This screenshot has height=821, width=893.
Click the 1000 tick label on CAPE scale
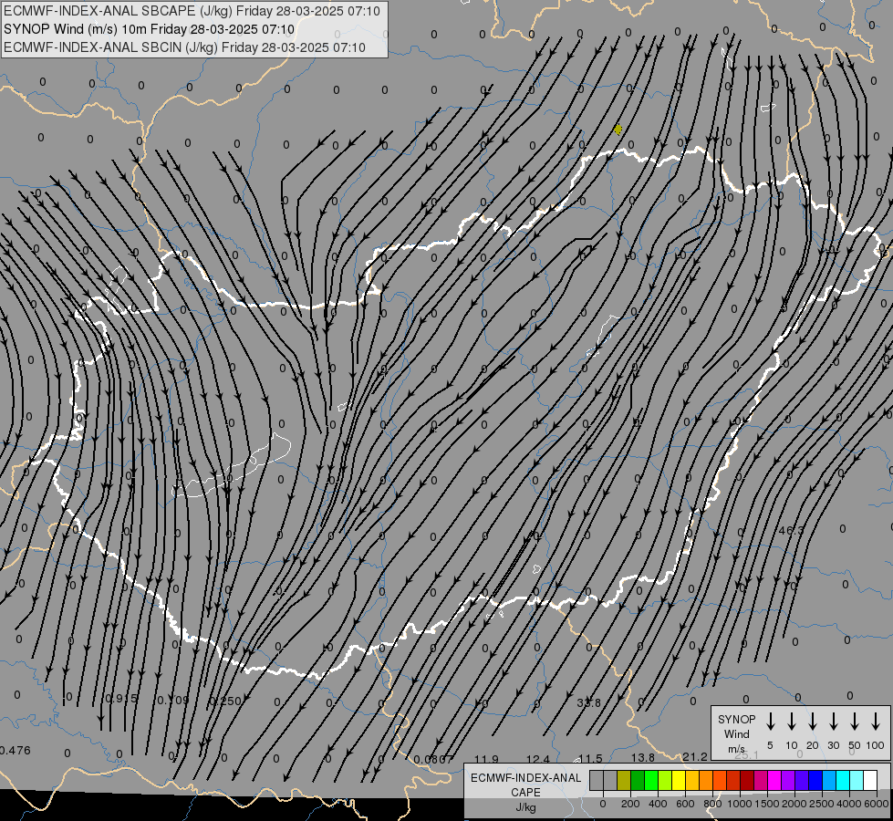[x=740, y=804]
